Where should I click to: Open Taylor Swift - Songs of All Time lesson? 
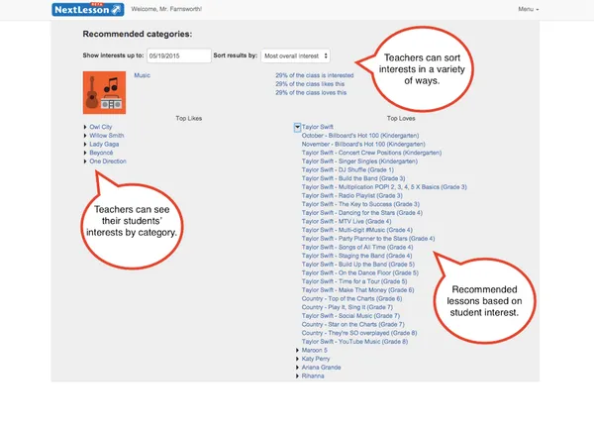tap(357, 247)
